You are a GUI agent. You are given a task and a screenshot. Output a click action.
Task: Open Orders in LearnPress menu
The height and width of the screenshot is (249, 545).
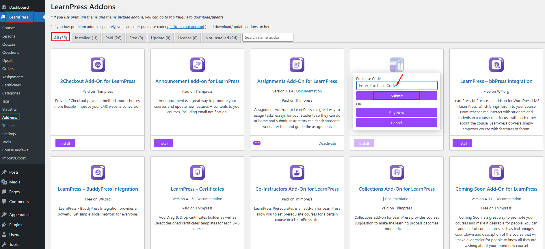[8, 68]
